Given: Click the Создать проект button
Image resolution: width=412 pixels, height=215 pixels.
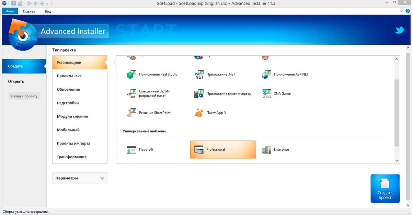Looking at the screenshot, I should point(385,189).
